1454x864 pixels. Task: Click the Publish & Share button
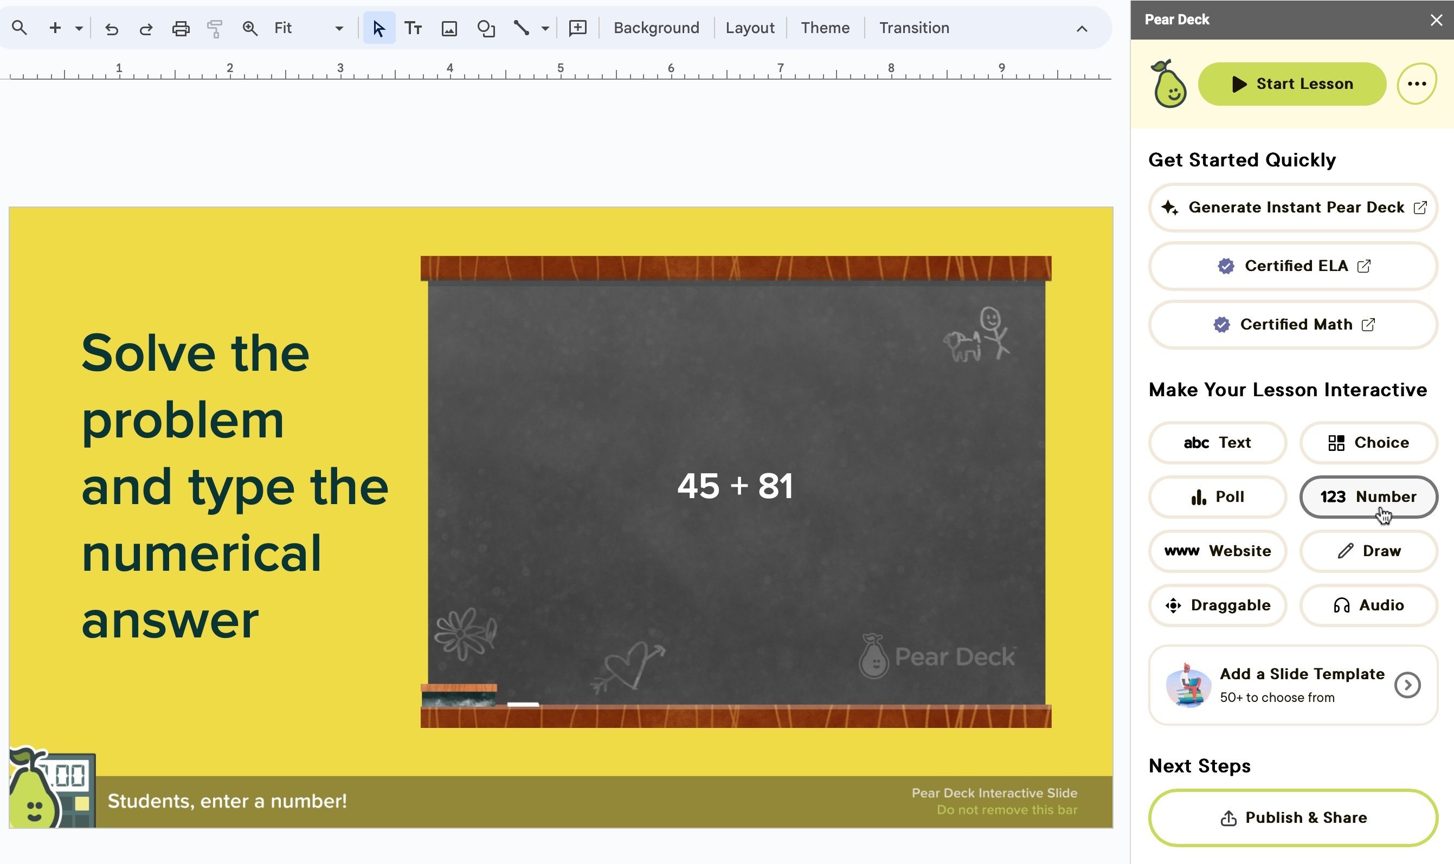[1292, 817]
